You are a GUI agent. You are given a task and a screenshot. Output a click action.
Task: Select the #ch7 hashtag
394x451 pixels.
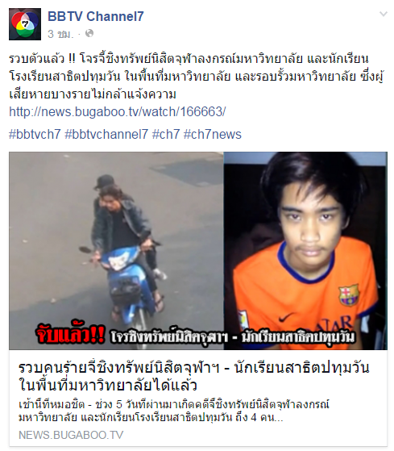pyautogui.click(x=166, y=134)
